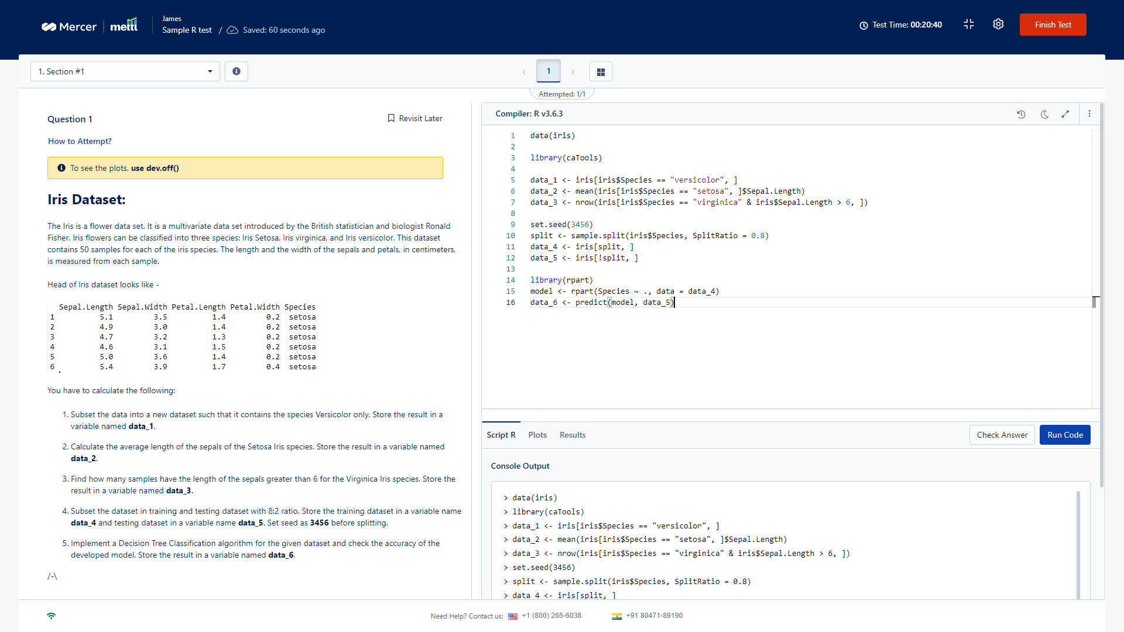Open the How to Attempt link

click(79, 141)
